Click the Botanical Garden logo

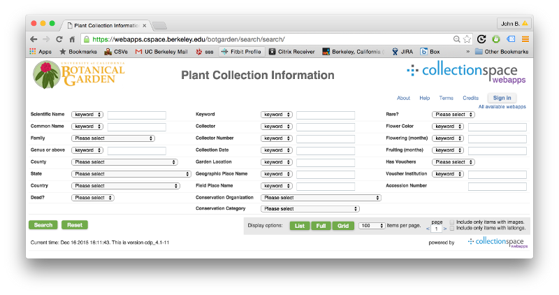tap(79, 75)
